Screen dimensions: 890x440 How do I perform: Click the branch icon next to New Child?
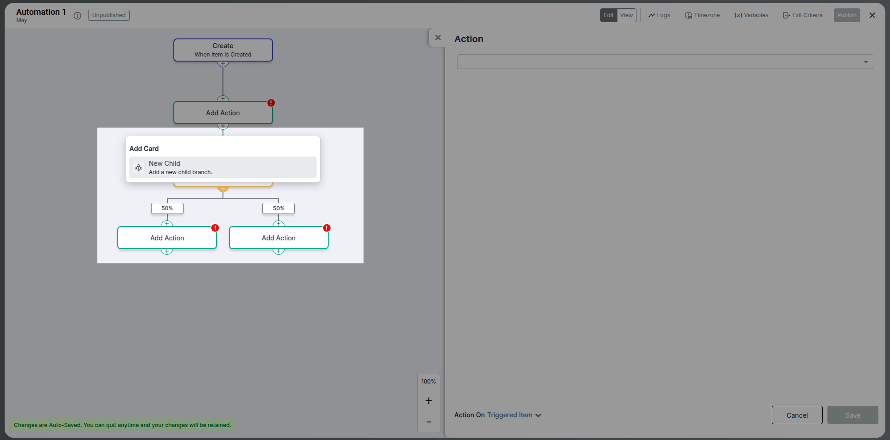[139, 168]
